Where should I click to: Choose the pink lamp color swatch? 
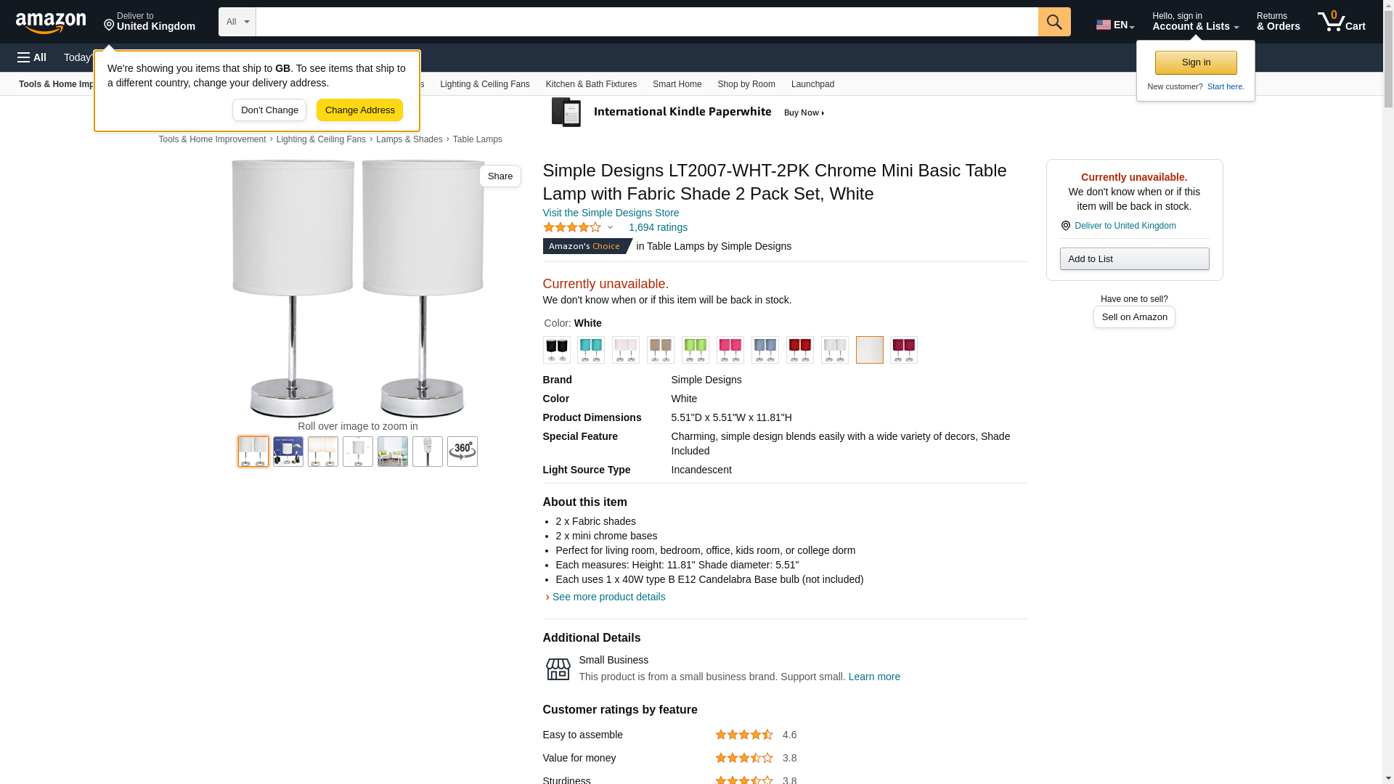730,350
